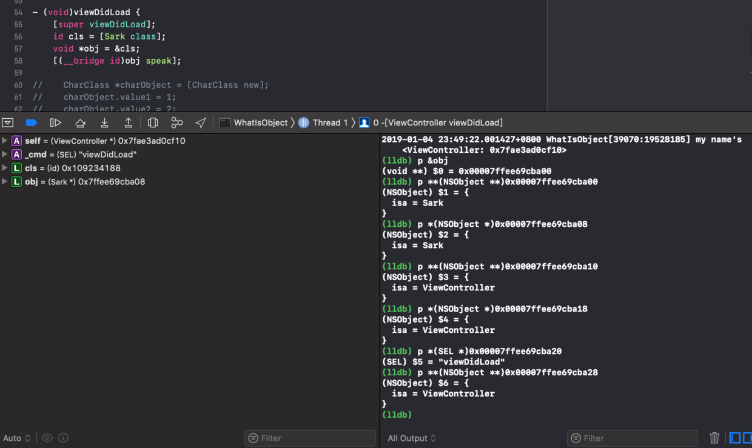Viewport: 752px width, 448px height.
Task: Click line '[(__bridge id)obj speak];'
Action: tap(117, 61)
